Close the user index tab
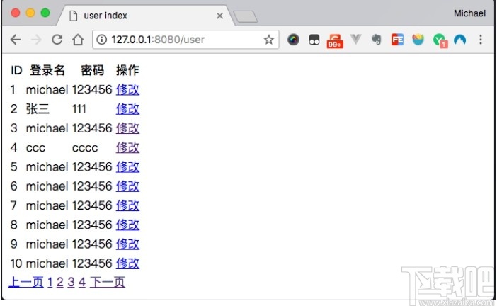 point(219,16)
